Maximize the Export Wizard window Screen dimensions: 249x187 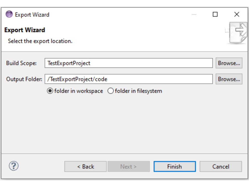215,15
